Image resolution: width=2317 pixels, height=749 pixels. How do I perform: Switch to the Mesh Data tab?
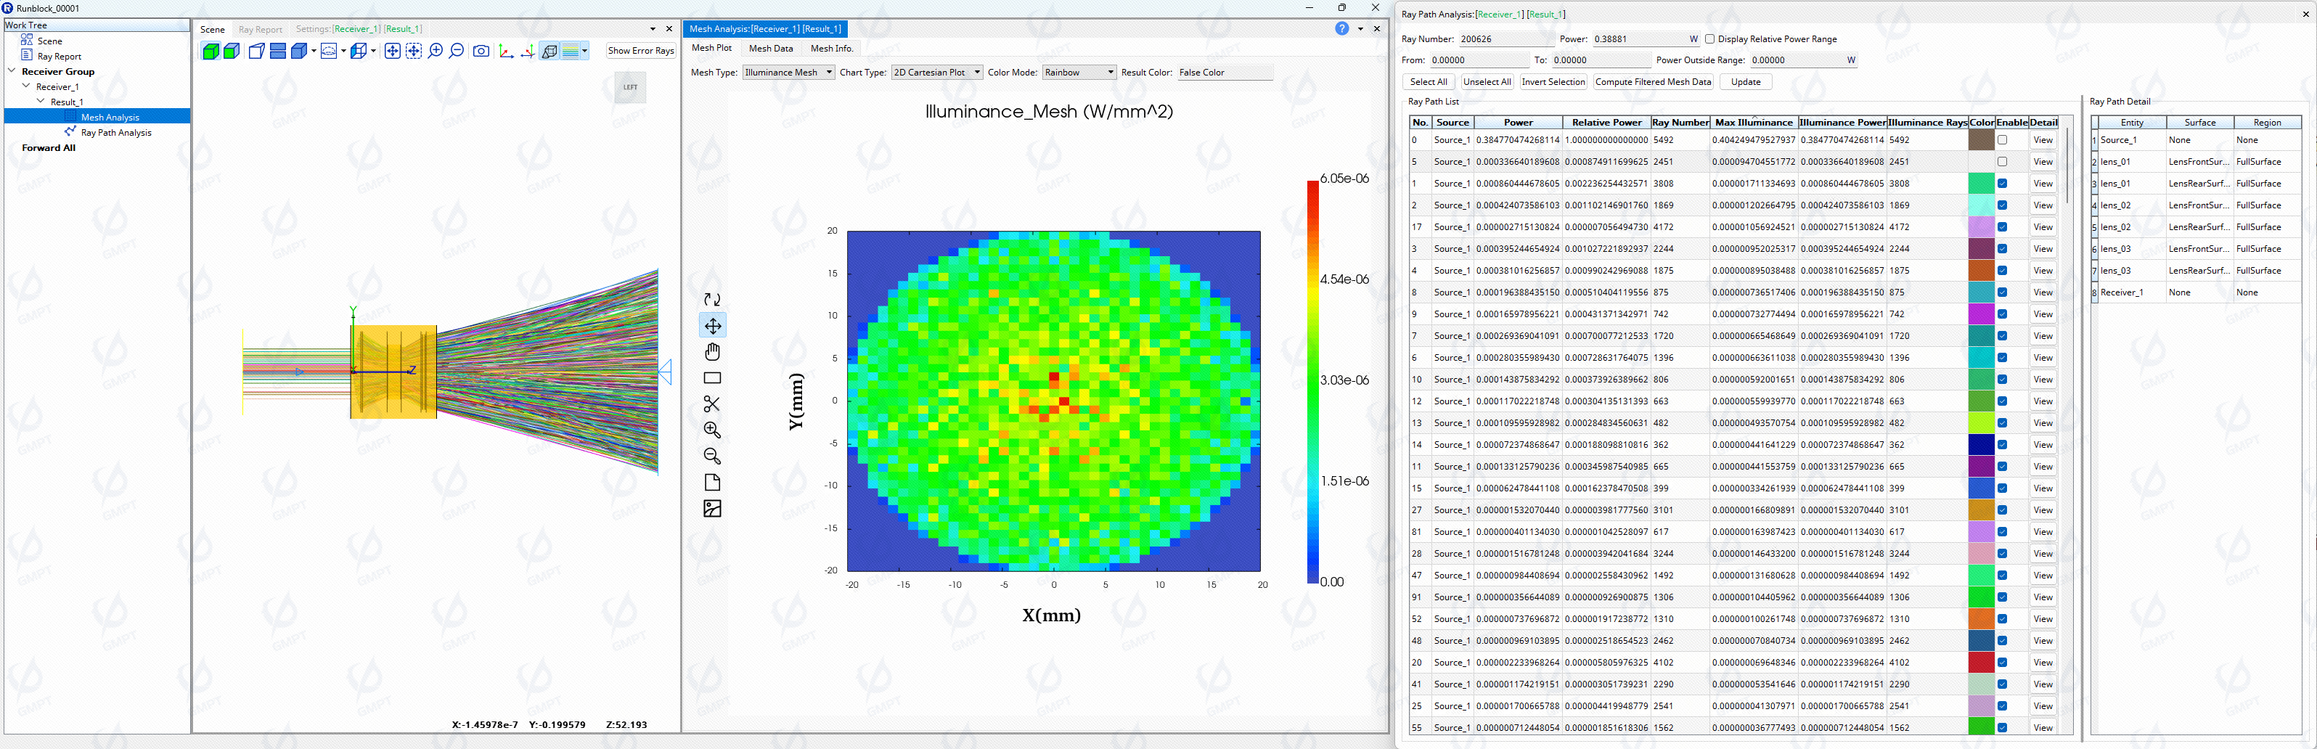771,49
